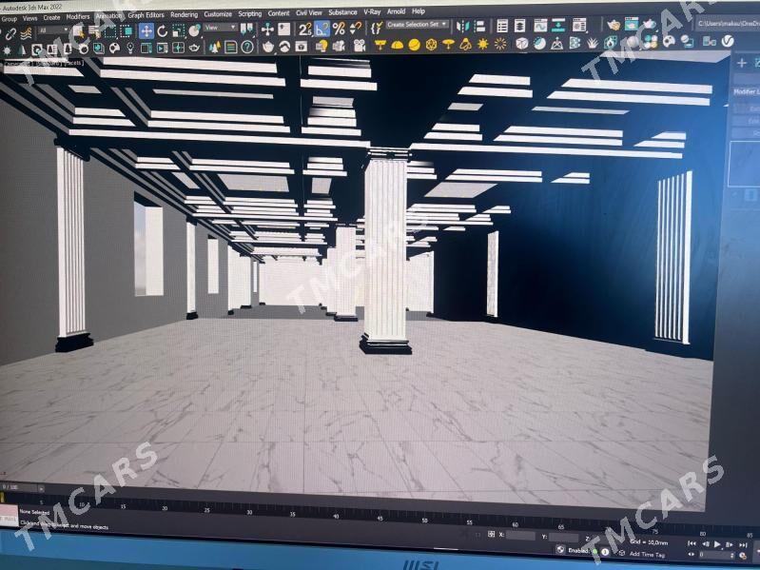Open the Rendering menu

pyautogui.click(x=185, y=15)
